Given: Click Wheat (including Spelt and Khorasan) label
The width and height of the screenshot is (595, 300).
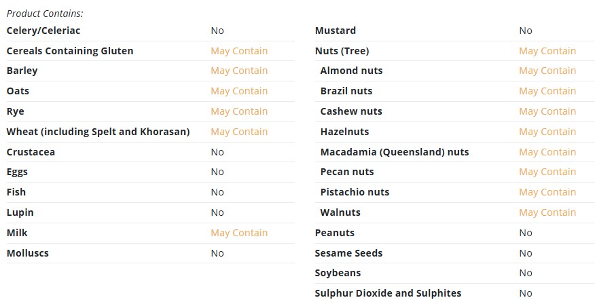Looking at the screenshot, I should point(98,132).
